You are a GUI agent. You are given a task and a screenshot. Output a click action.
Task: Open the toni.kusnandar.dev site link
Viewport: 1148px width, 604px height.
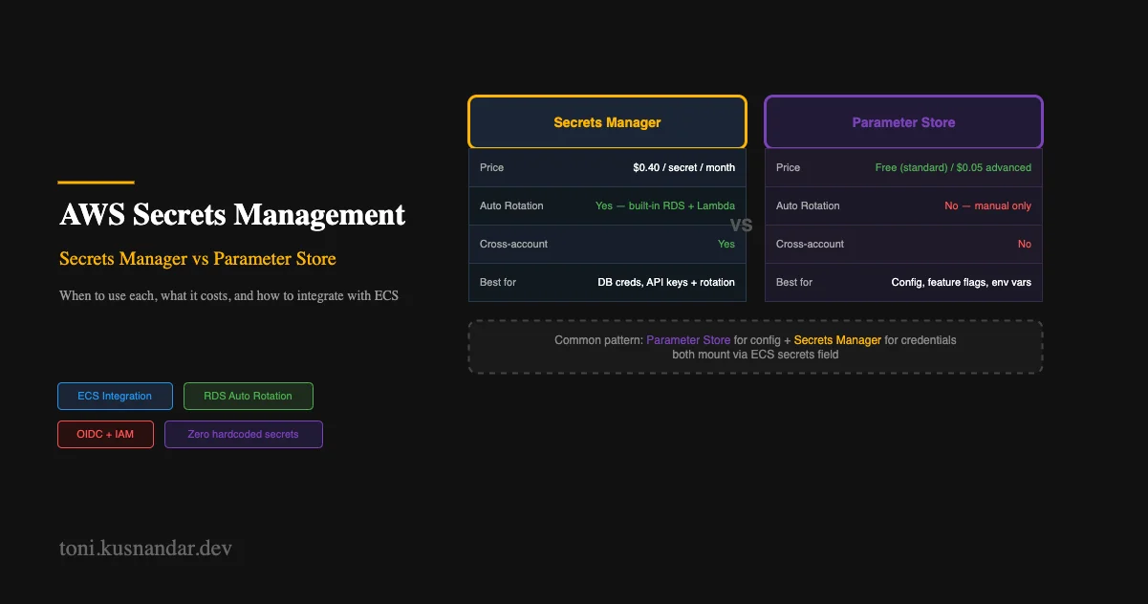pyautogui.click(x=144, y=550)
